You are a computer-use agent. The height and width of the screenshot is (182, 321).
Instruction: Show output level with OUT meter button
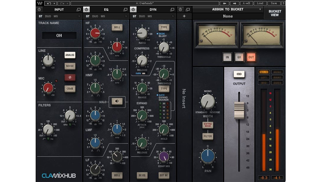pyautogui.click(x=251, y=57)
